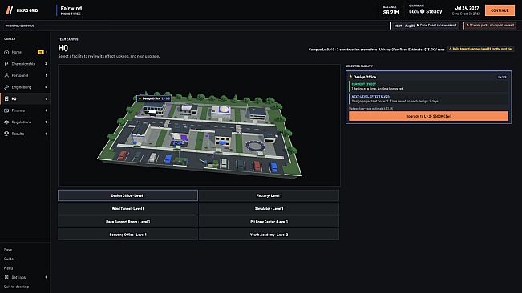This screenshot has width=522, height=293.
Task: Select Simulator - Level 1 facility button
Action: [269, 209]
